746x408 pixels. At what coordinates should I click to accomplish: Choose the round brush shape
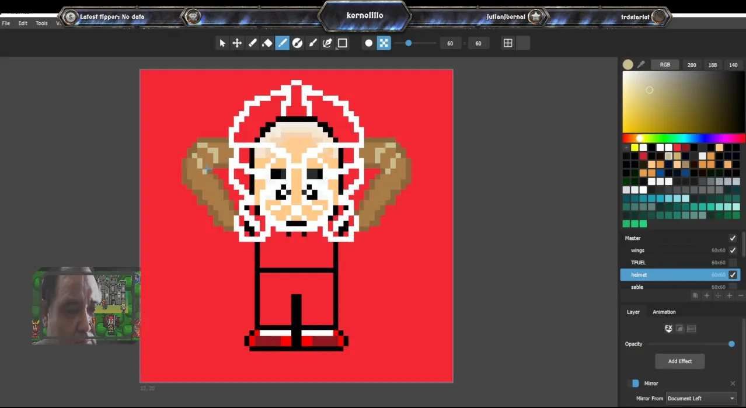click(x=368, y=43)
